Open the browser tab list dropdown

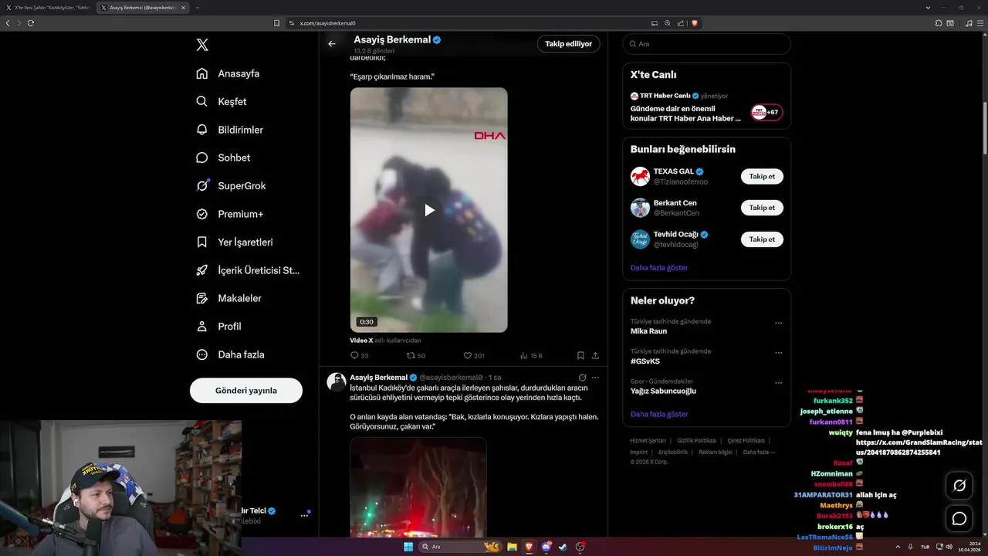pyautogui.click(x=928, y=8)
